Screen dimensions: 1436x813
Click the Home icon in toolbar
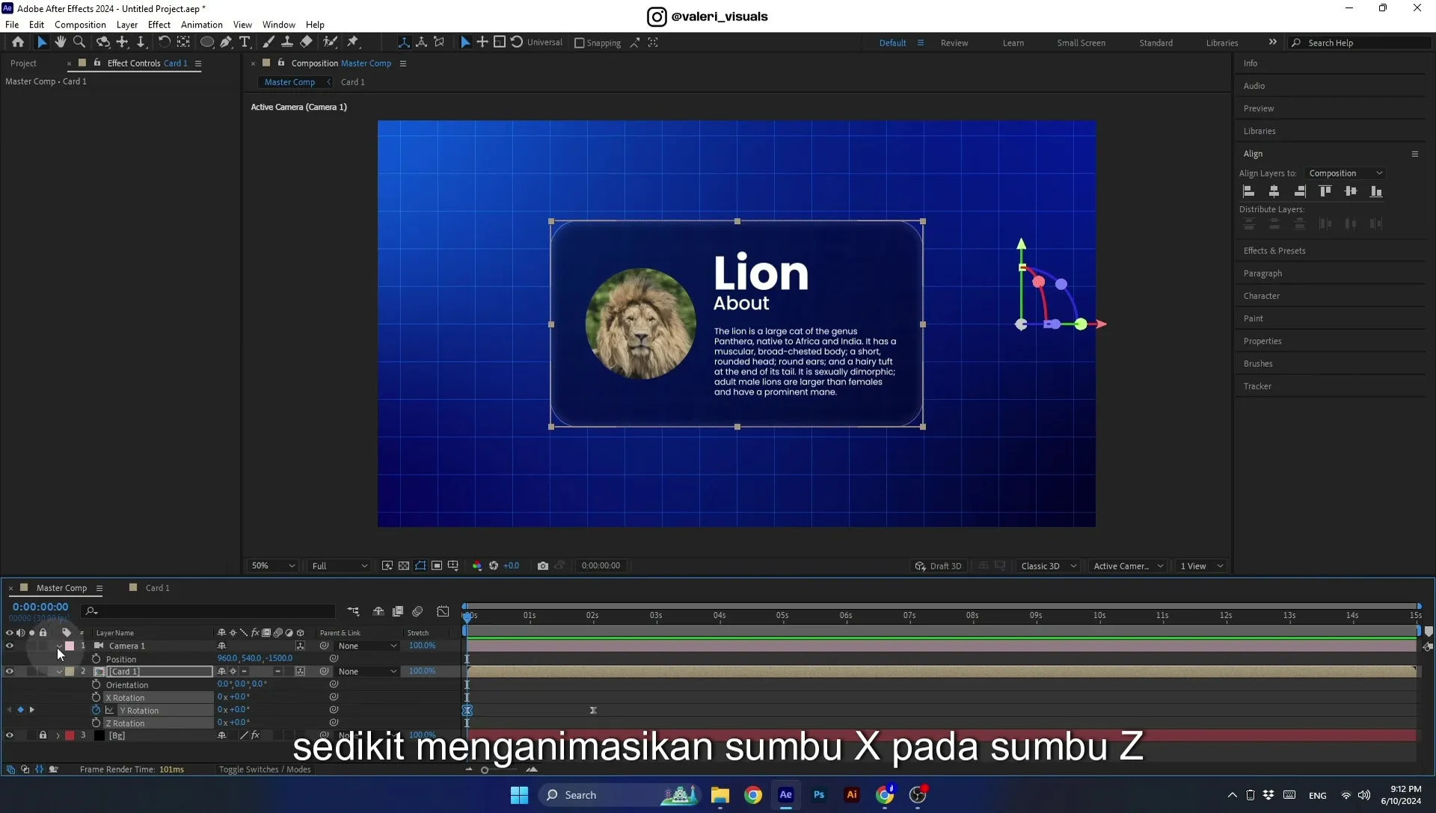pyautogui.click(x=18, y=43)
